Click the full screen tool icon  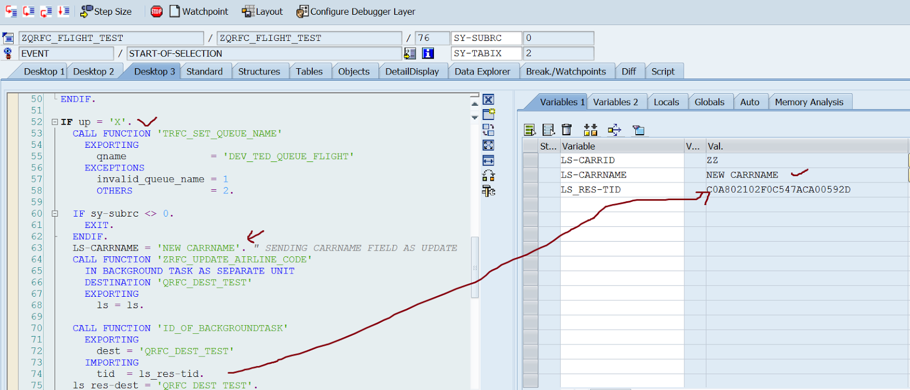[x=488, y=146]
